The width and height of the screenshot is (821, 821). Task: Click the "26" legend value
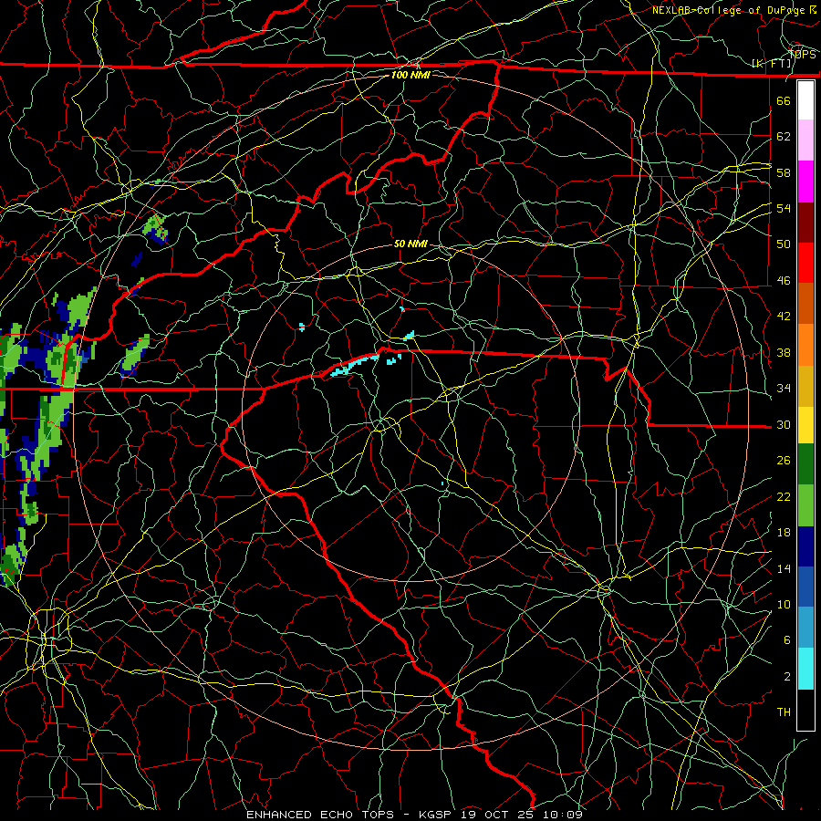tap(784, 461)
